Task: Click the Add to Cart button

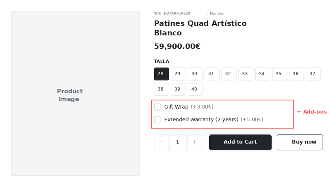Action: (x=240, y=142)
